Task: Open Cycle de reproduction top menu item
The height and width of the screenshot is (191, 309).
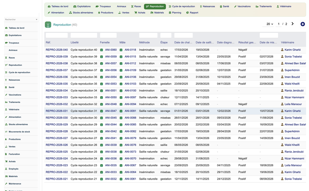Action: point(182,6)
